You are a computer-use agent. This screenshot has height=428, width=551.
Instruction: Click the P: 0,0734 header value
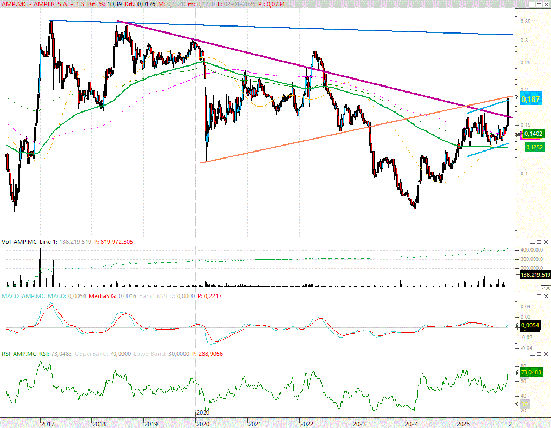(x=271, y=4)
